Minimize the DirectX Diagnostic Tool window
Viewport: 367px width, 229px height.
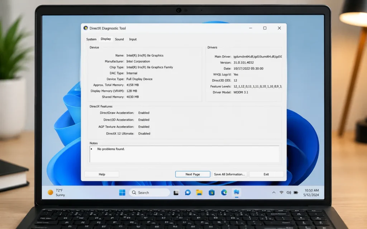pos(251,28)
